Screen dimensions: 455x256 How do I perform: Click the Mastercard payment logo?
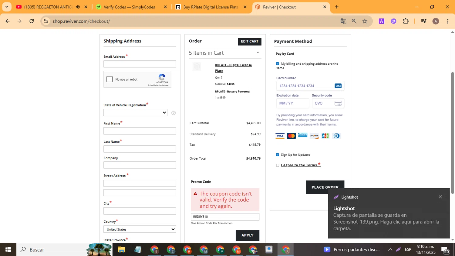pos(292,136)
